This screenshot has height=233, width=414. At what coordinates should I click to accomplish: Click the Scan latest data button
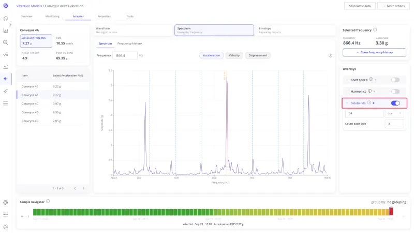coord(360,6)
